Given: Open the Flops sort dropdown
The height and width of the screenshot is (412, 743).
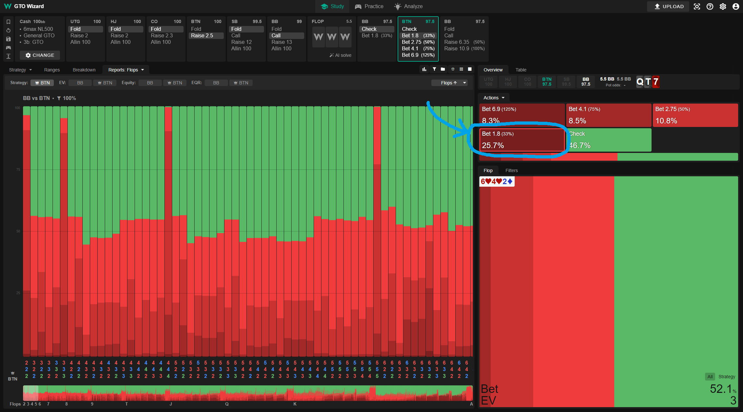Looking at the screenshot, I should pyautogui.click(x=449, y=83).
